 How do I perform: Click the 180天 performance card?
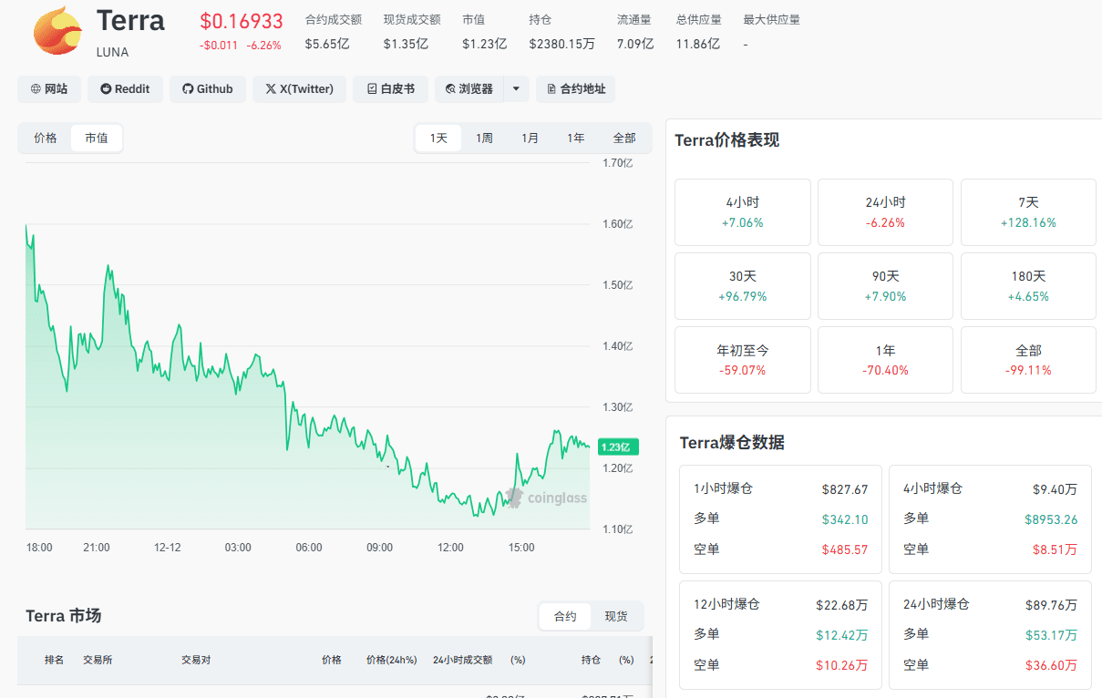coord(1028,286)
